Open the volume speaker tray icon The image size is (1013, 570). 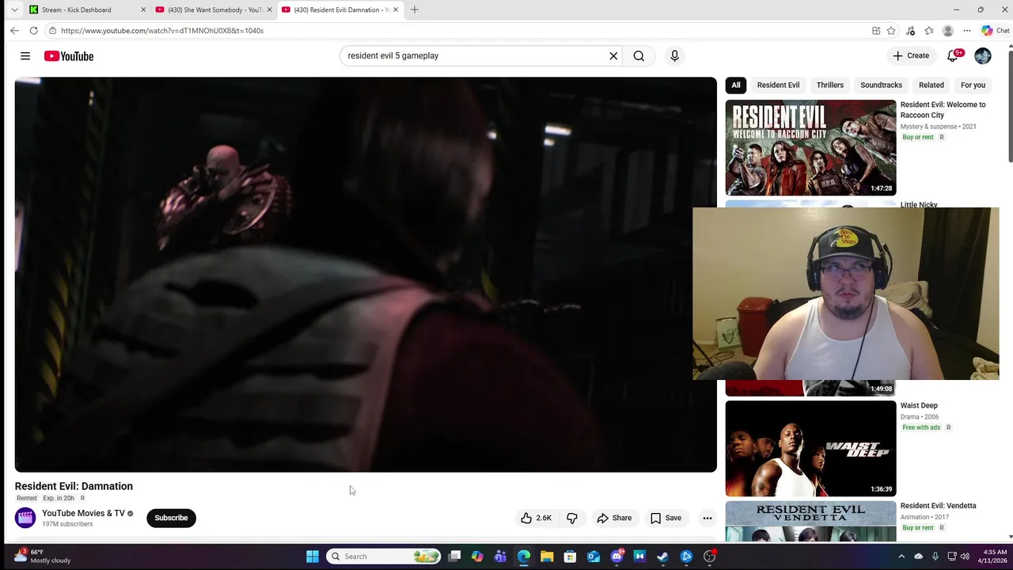(965, 557)
